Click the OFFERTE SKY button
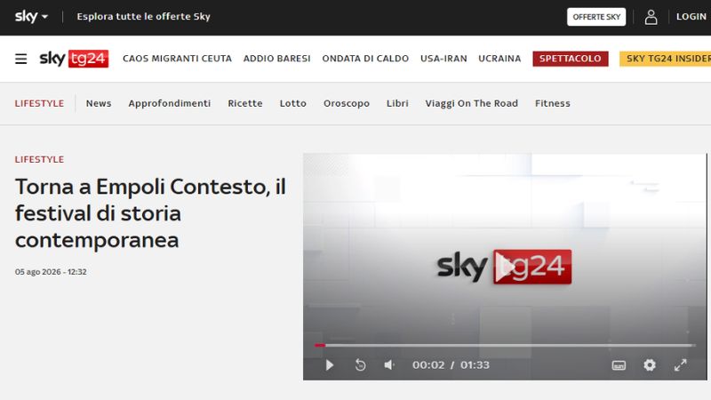The image size is (711, 400). point(596,17)
